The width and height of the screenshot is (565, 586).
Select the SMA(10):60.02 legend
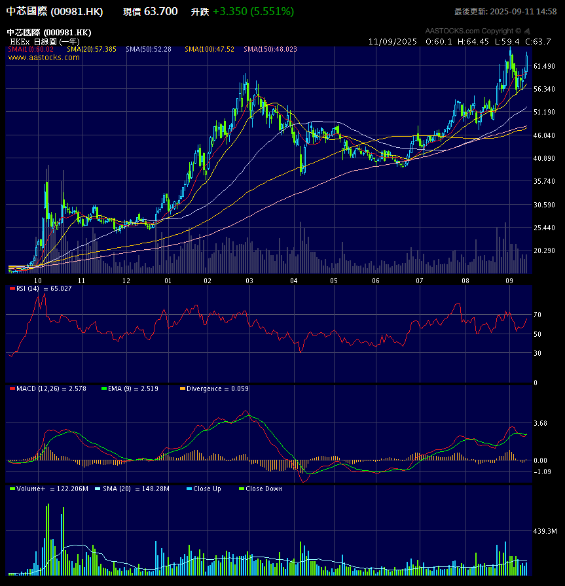click(x=31, y=49)
